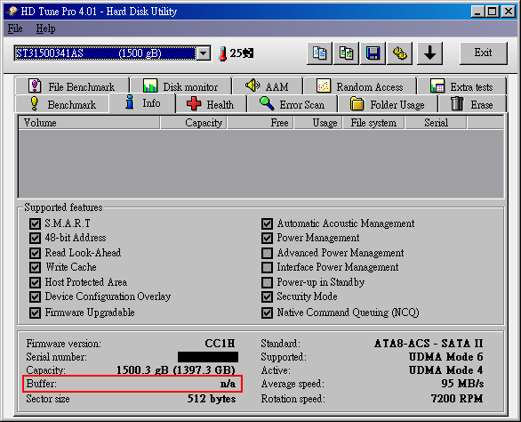
Task: Toggle Automatic Acoustic Management checkbox
Action: 267,223
